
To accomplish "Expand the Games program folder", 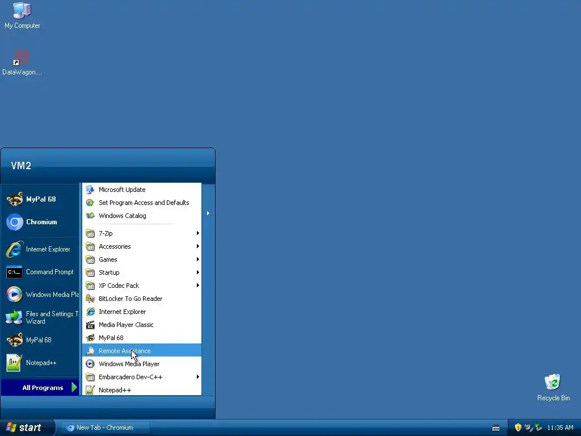I will tap(141, 259).
